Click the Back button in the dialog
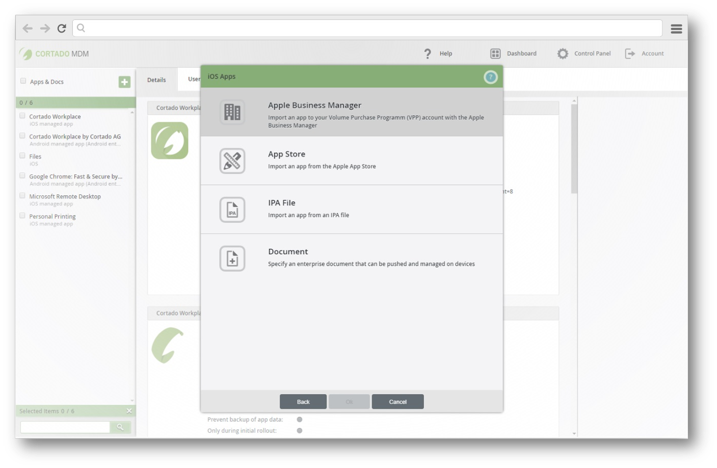717x468 pixels. (303, 401)
